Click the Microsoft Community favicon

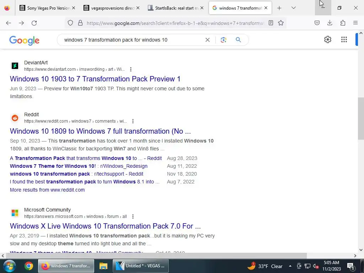(15, 213)
